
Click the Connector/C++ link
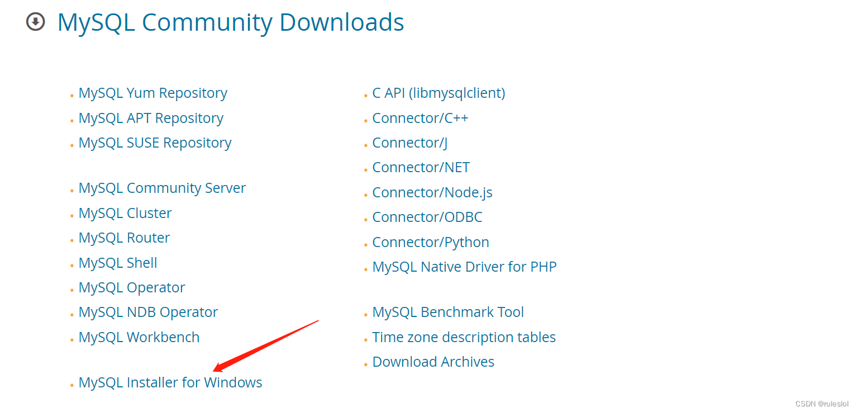point(420,118)
